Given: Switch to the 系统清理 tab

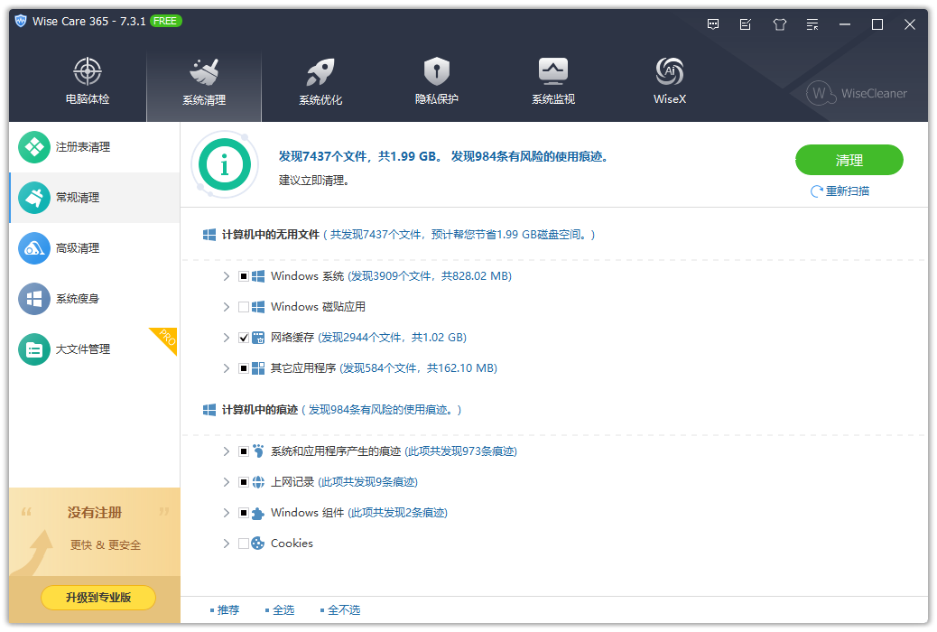Looking at the screenshot, I should [x=203, y=79].
